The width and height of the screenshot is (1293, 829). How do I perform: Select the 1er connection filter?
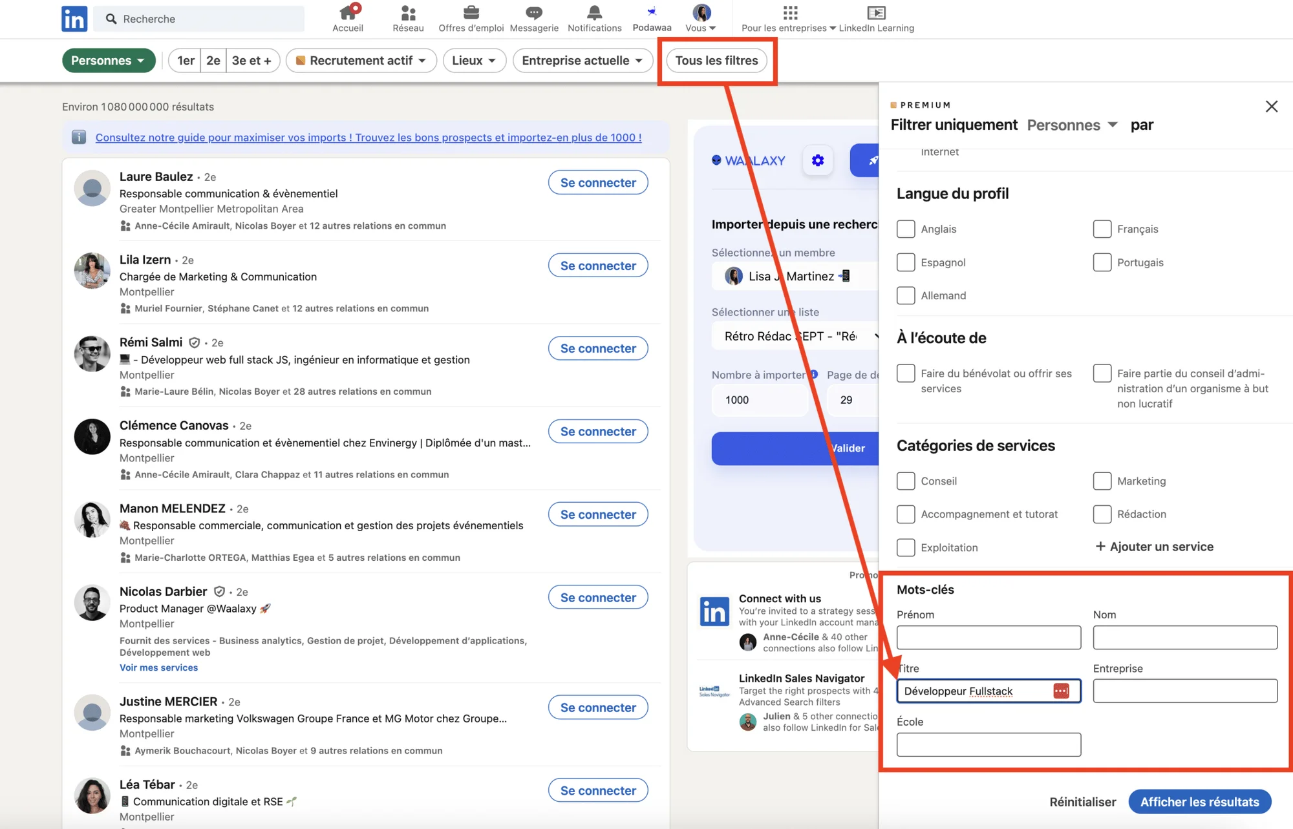pos(186,60)
